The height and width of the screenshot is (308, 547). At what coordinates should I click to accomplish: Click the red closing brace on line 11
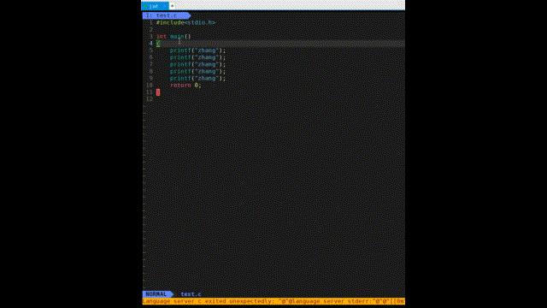coord(158,92)
